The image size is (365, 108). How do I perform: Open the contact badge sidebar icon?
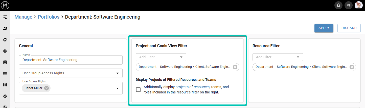5,62
